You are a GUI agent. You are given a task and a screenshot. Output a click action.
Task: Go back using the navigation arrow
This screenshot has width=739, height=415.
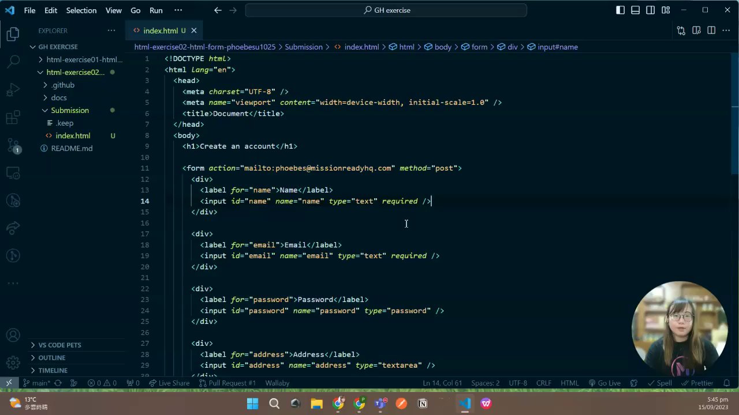(x=218, y=10)
